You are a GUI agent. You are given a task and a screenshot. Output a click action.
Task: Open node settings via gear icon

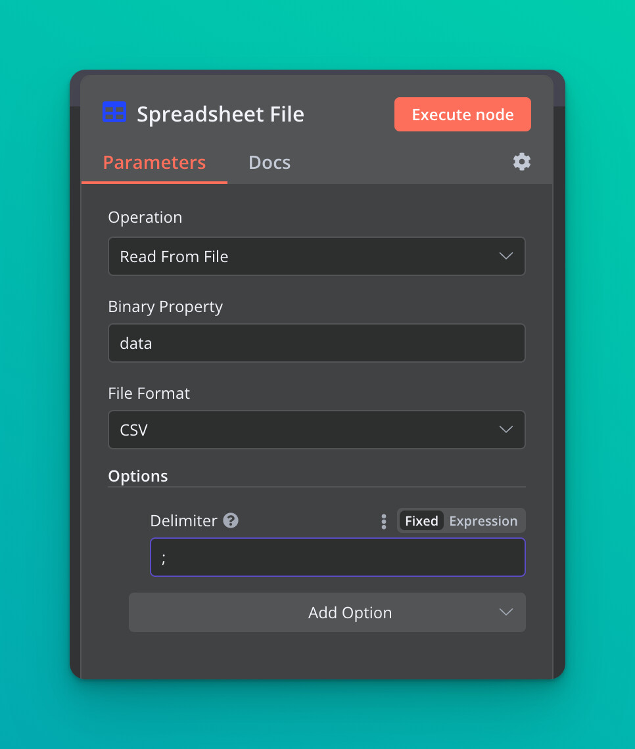[522, 162]
